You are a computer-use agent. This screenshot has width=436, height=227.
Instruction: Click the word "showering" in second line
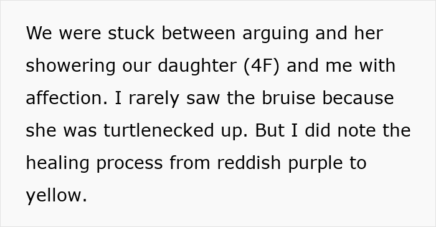coord(70,67)
